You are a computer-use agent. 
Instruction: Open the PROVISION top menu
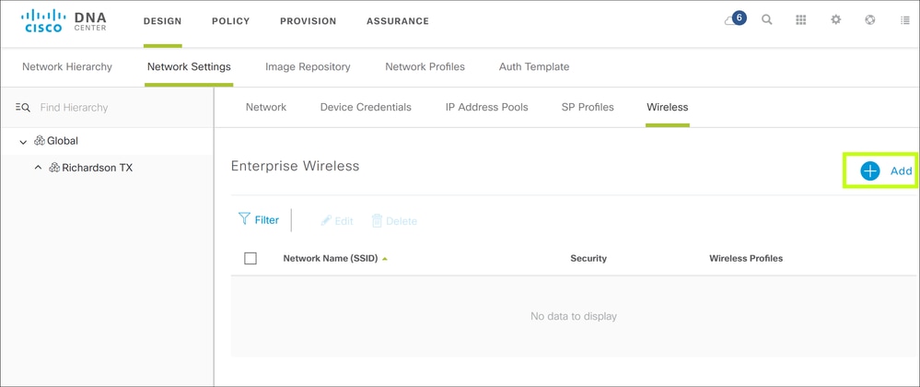point(308,21)
